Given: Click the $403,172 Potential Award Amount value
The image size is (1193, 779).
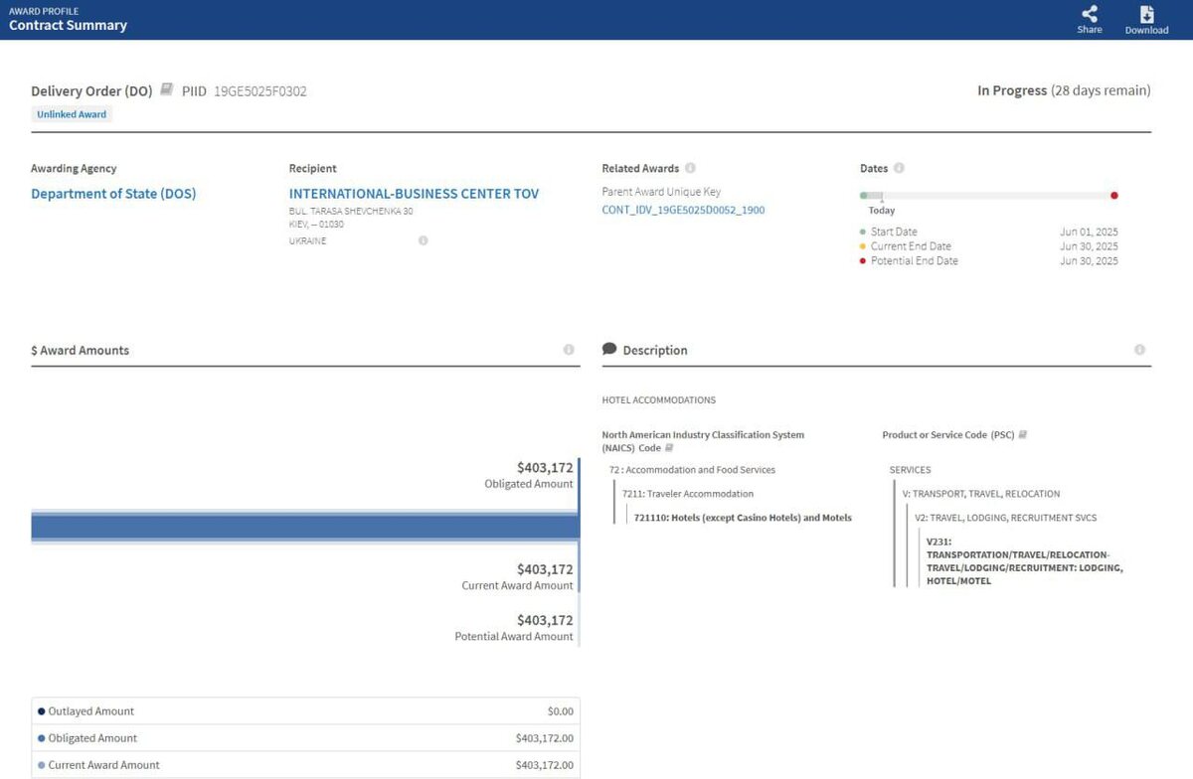Looking at the screenshot, I should click(545, 620).
